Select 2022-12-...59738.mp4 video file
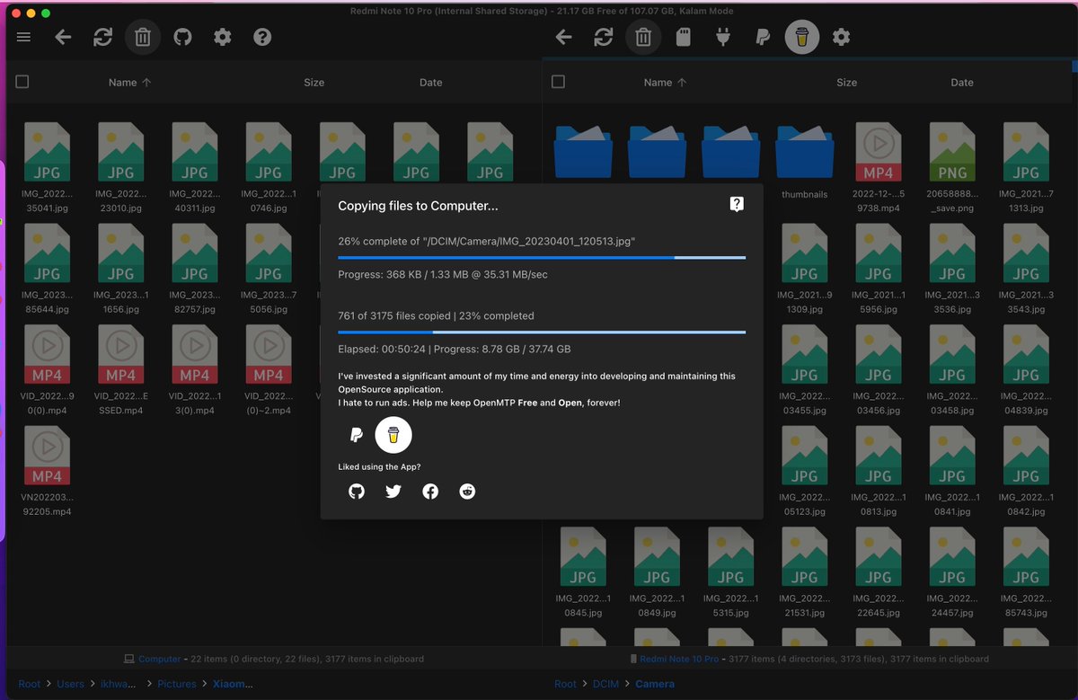Viewport: 1078px width, 700px height. point(878,167)
